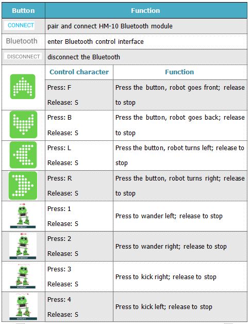
Task: Click the DISCONNECT button image
Action: (23, 56)
